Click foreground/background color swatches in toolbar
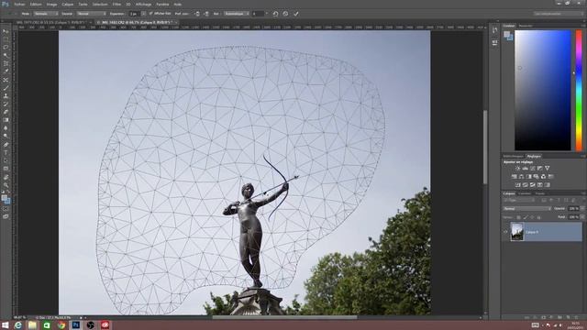587x330 pixels. click(x=6, y=199)
